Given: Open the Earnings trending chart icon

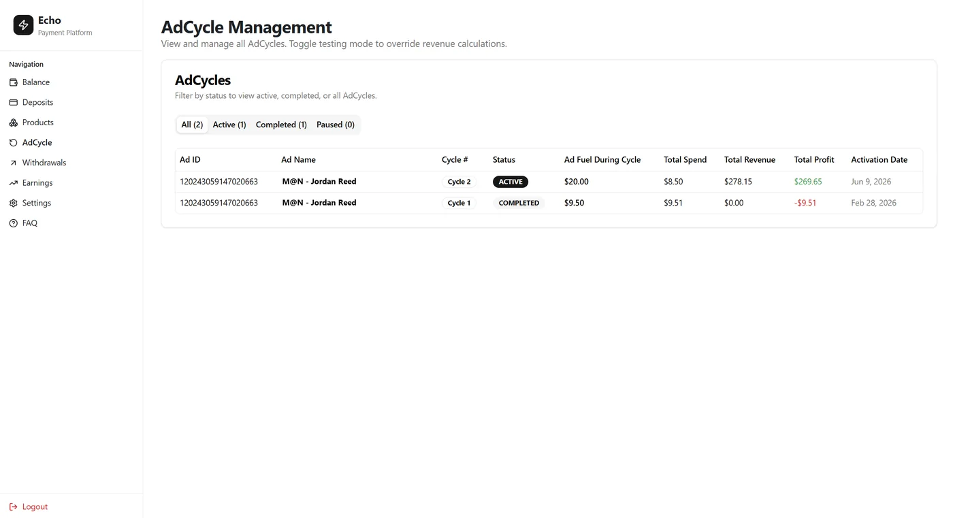Looking at the screenshot, I should point(13,183).
